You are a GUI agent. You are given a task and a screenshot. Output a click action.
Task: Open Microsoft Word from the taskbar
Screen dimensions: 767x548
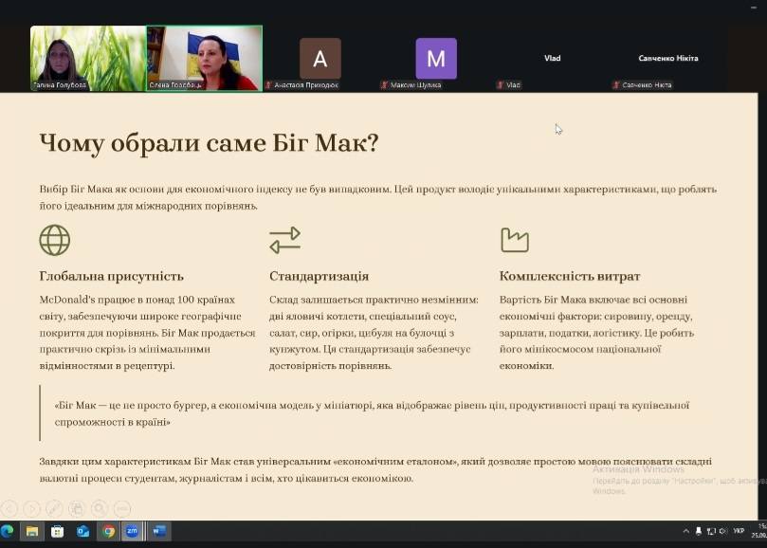pos(158,531)
